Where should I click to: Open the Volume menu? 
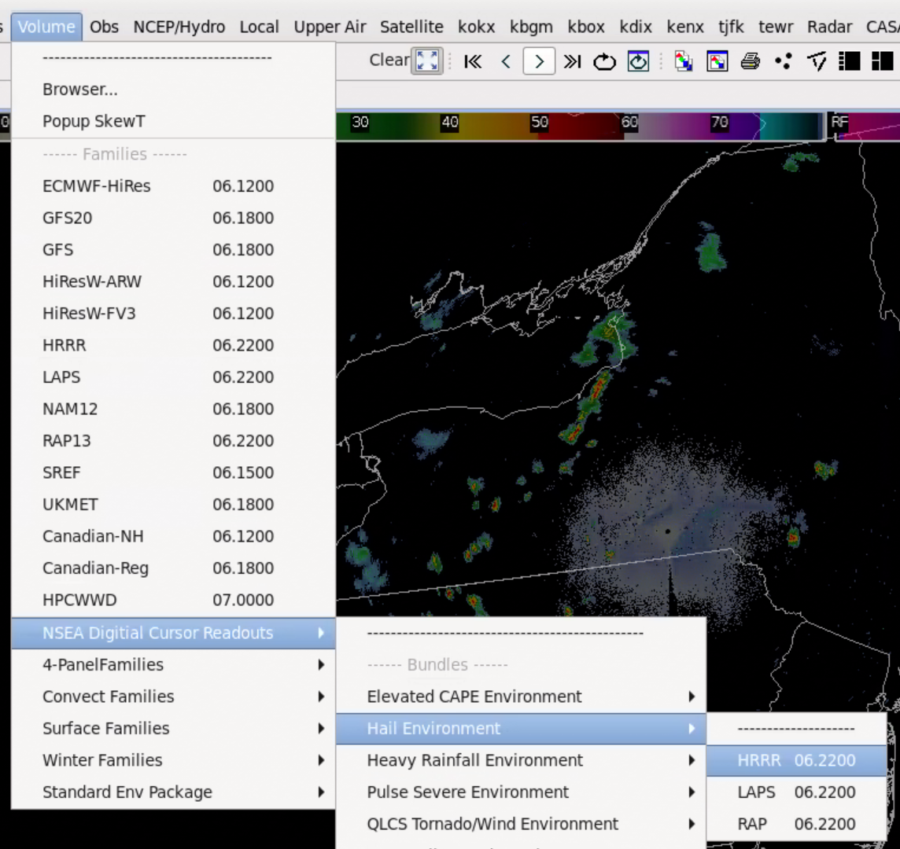(46, 27)
